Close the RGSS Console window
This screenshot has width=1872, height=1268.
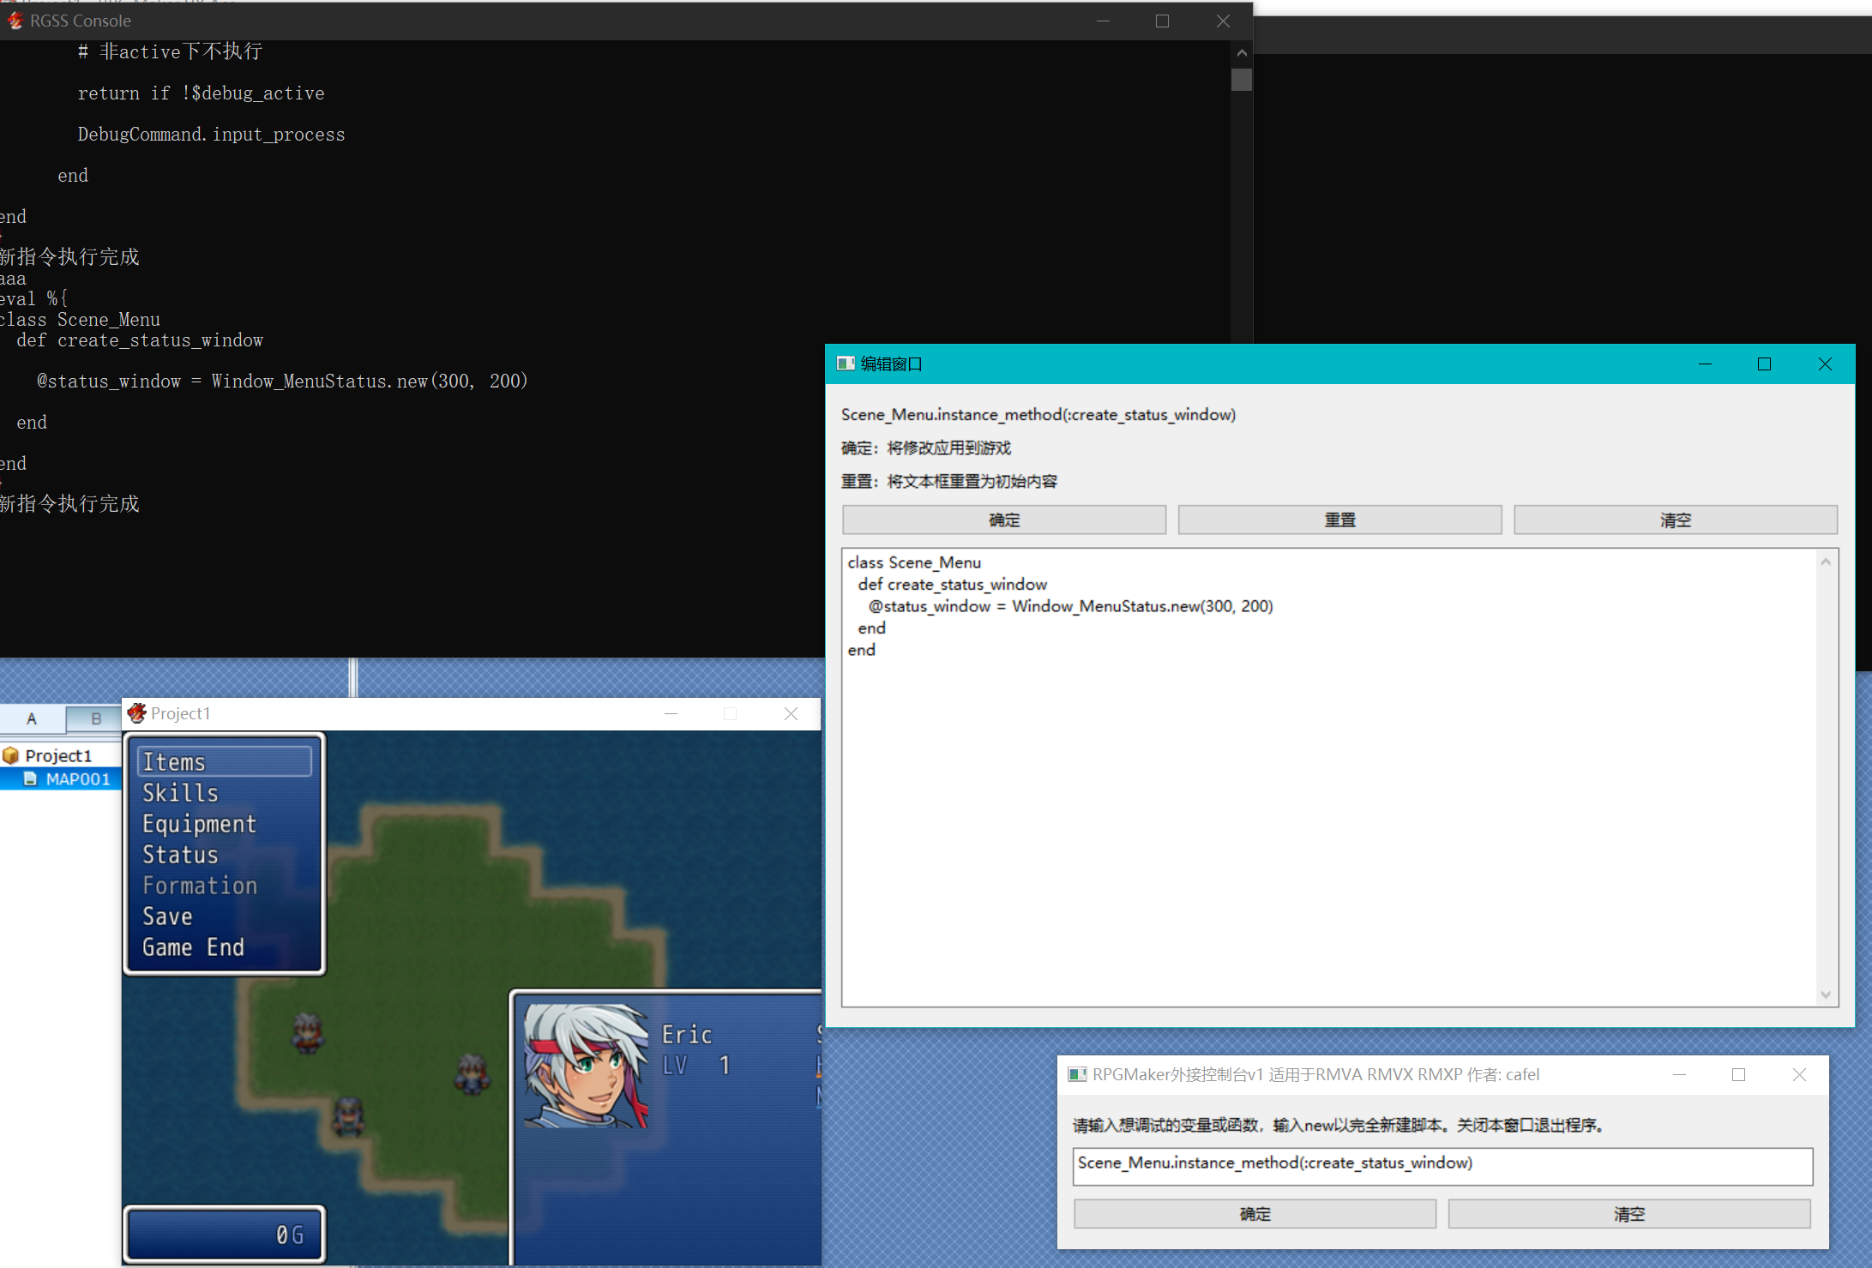(x=1223, y=21)
